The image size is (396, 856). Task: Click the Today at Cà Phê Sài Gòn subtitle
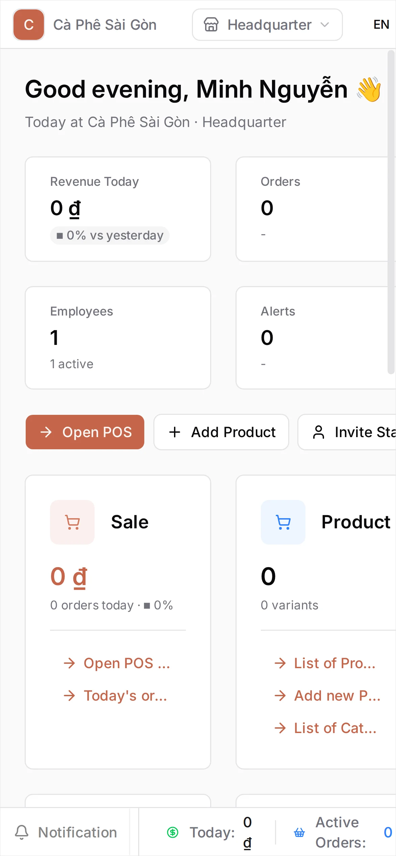(x=156, y=122)
